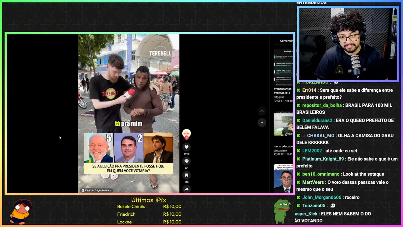Like the TikTok video with heart icon

click(186, 147)
